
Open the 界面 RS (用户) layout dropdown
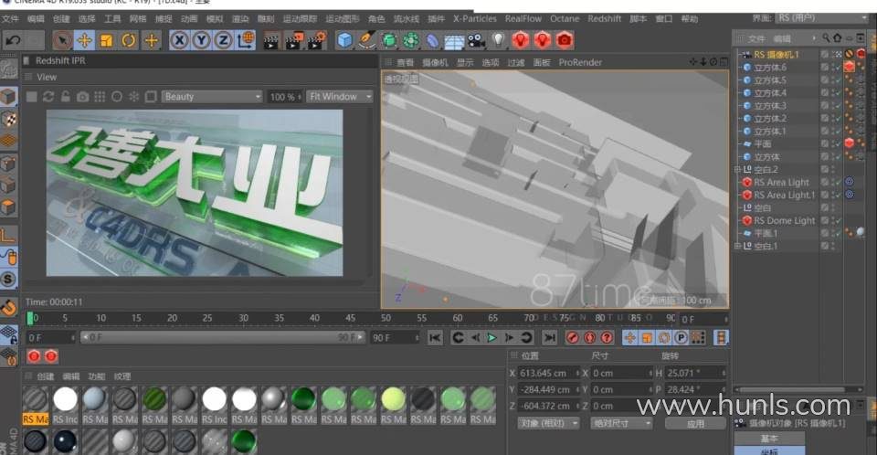coord(821,18)
